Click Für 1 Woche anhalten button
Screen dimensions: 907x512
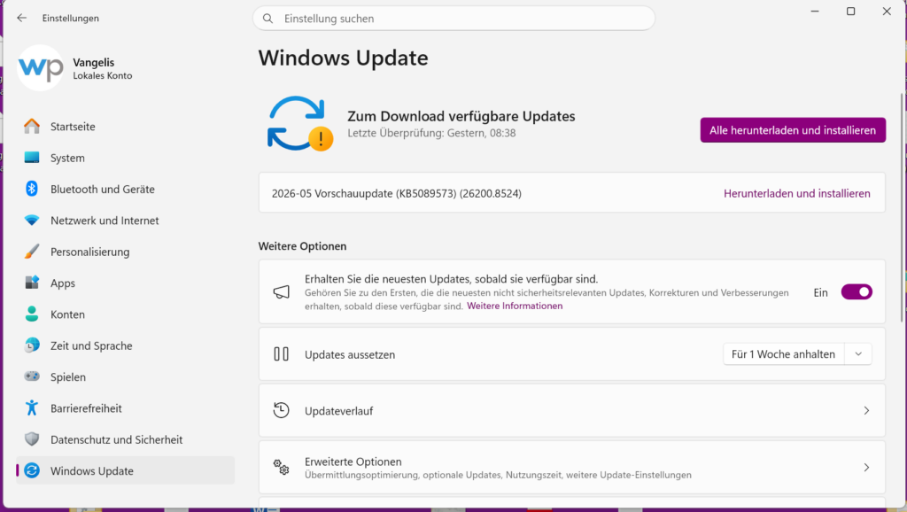click(x=783, y=354)
